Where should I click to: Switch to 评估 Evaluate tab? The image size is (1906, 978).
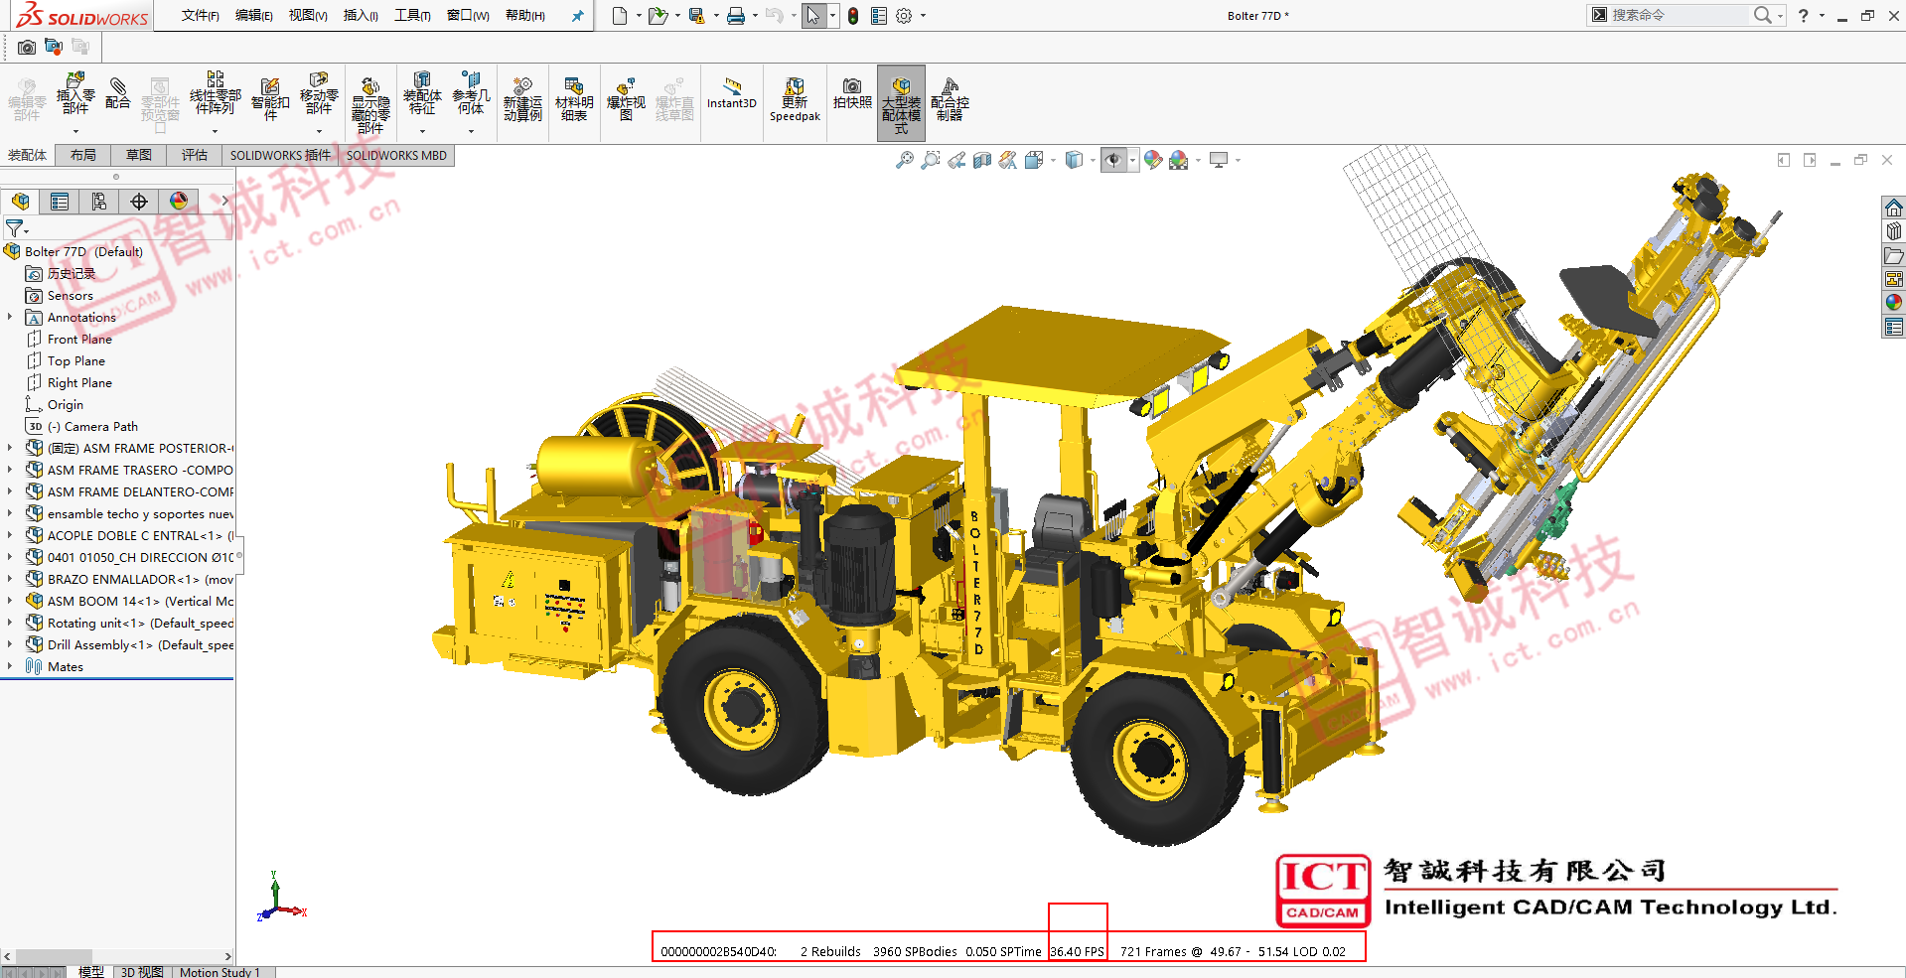pos(195,155)
